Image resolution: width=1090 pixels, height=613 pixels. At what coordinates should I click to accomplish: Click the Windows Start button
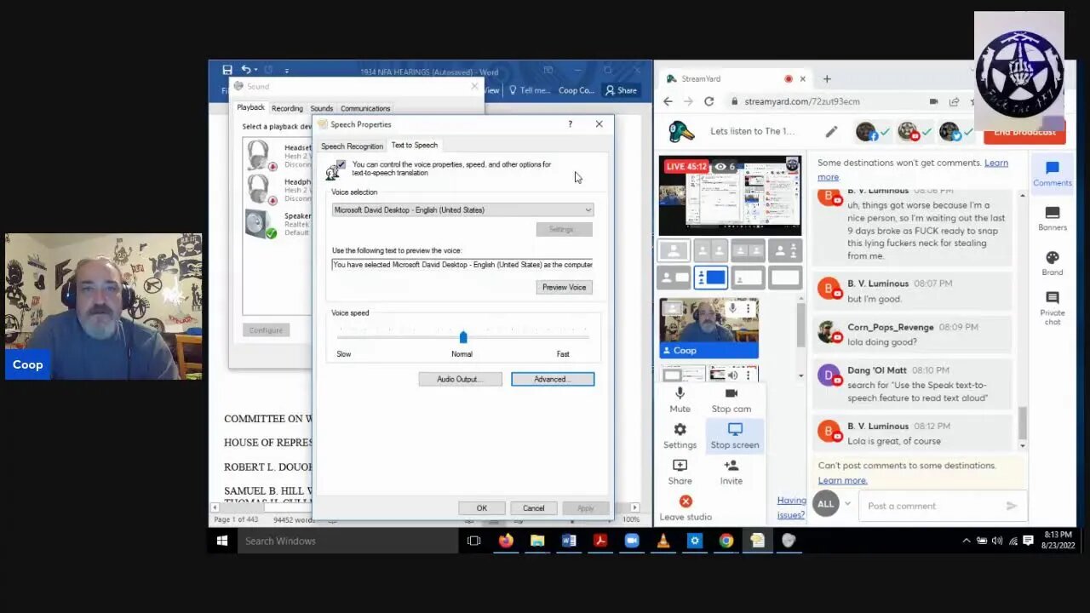point(222,541)
